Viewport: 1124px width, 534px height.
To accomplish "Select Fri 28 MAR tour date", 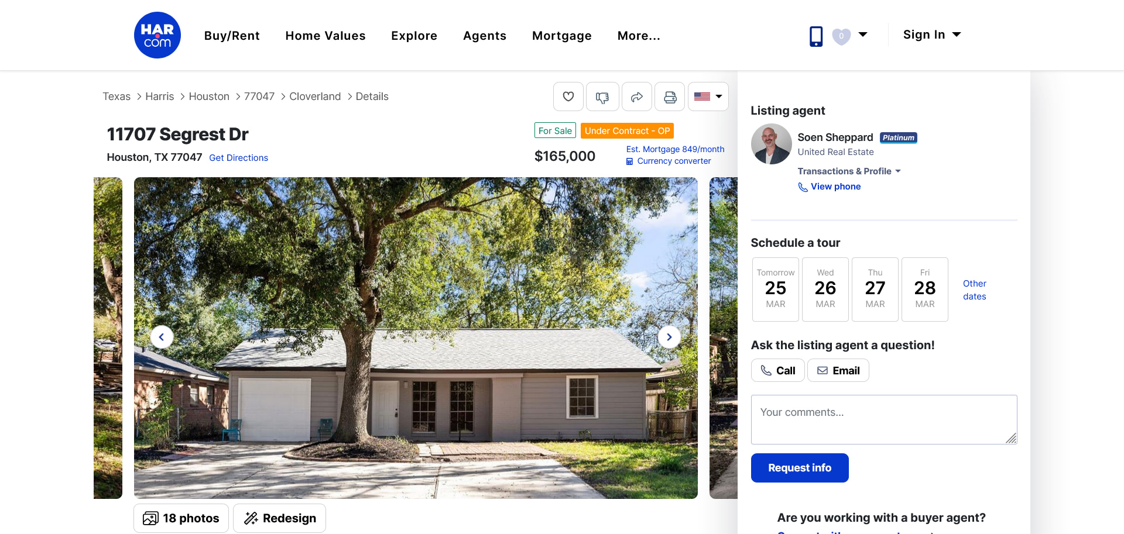I will click(925, 290).
